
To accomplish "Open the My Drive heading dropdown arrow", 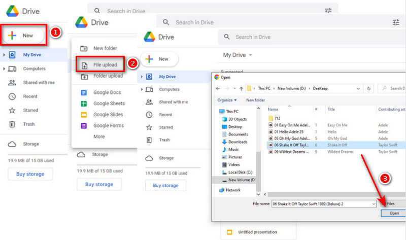I will click(250, 55).
